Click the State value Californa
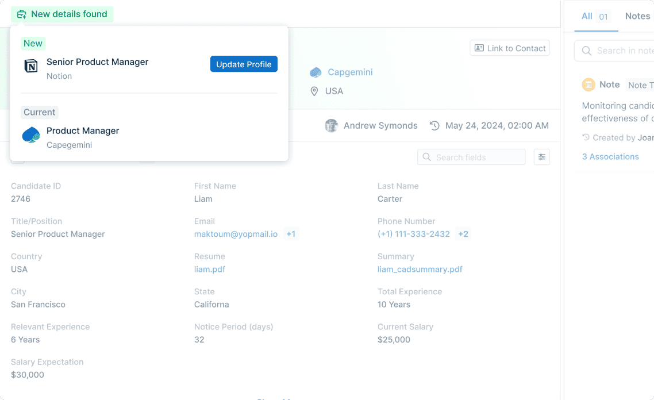Image resolution: width=654 pixels, height=400 pixels. (x=211, y=305)
